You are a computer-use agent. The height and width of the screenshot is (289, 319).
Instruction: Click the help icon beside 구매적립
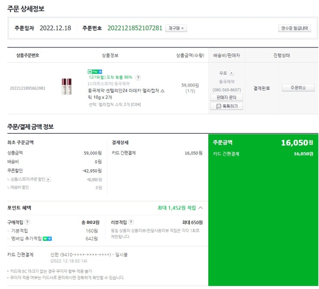(27, 222)
